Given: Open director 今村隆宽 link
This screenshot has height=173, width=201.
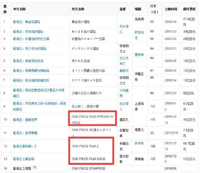Looking at the screenshot, I should [x=124, y=93].
